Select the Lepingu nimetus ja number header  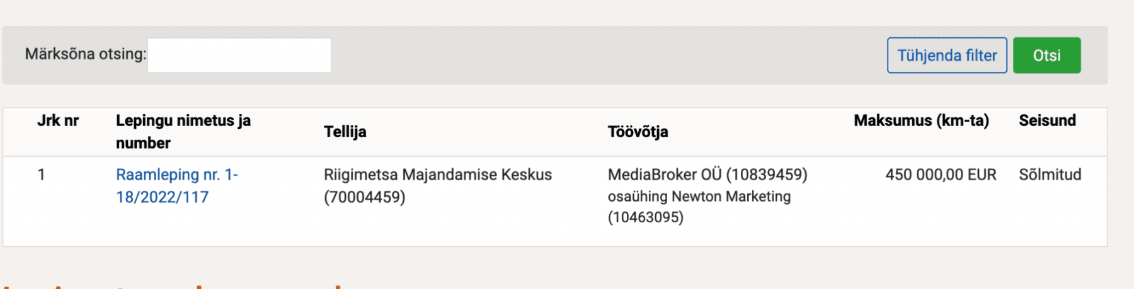tap(183, 132)
